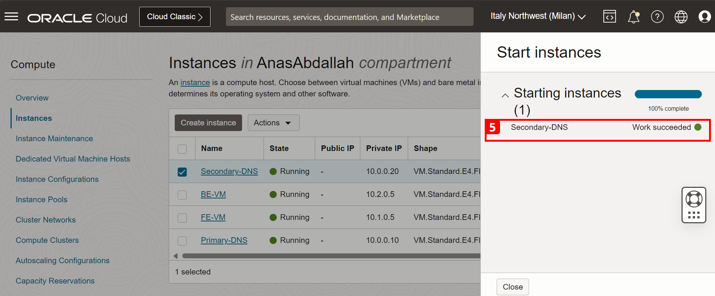Open the Primary-DNS instance link

pos(224,240)
